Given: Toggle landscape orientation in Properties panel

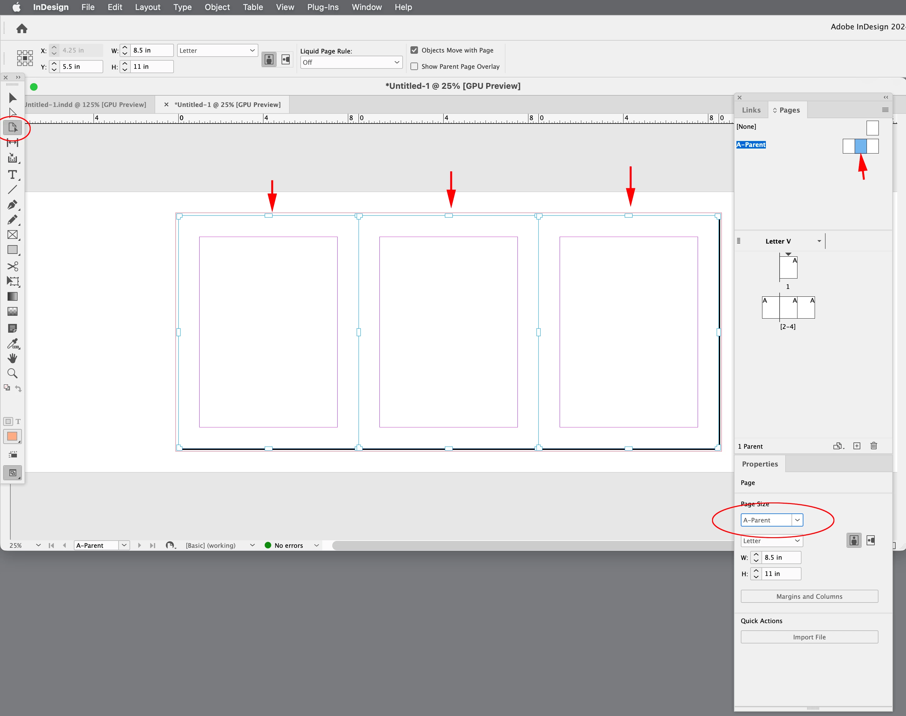Looking at the screenshot, I should pos(871,540).
